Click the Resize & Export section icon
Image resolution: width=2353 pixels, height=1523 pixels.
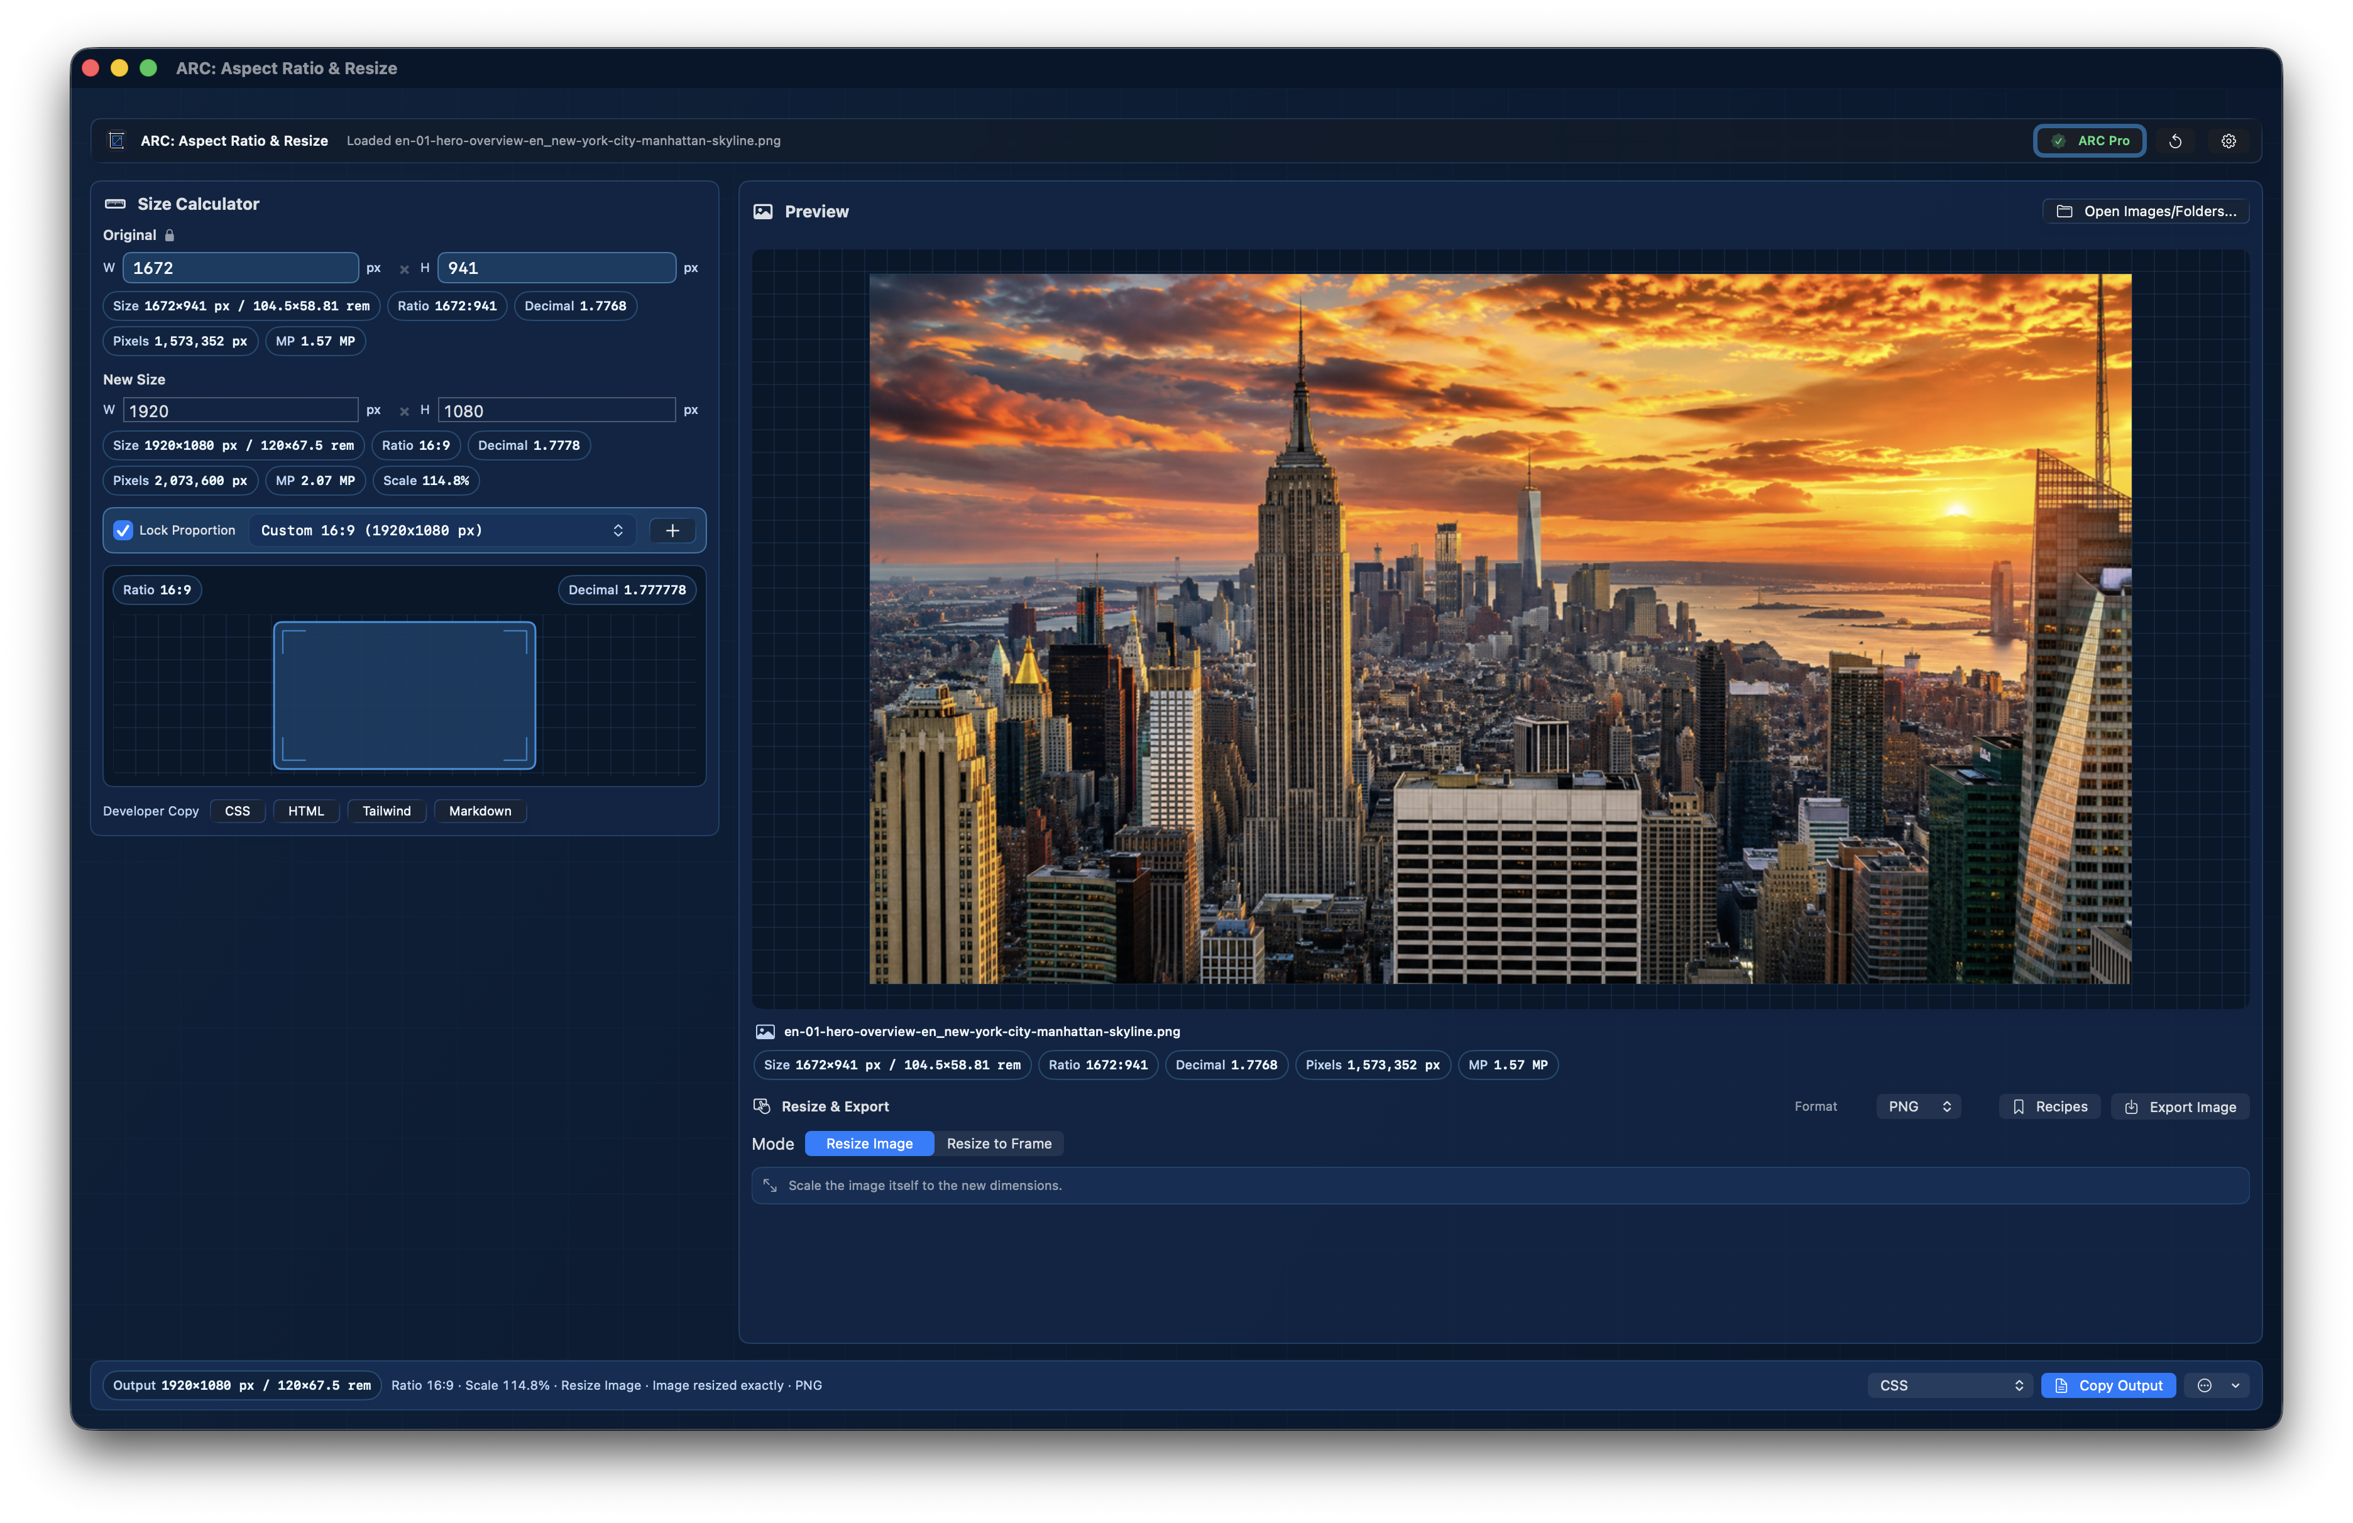pos(761,1106)
